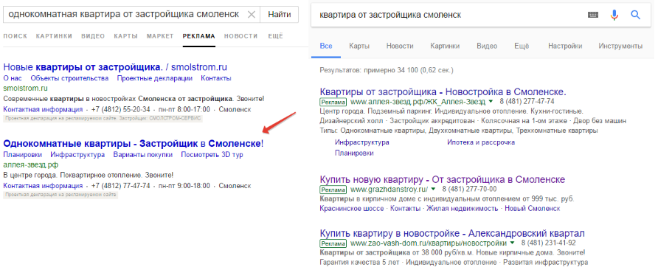Open Новый Смоленск sitelink
This screenshot has width=658, height=270.
(533, 208)
